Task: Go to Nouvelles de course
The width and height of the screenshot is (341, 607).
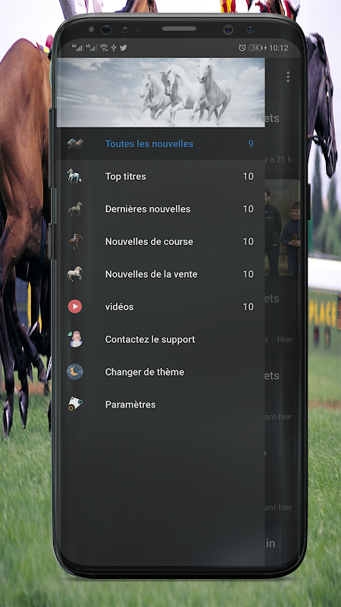Action: tap(161, 241)
